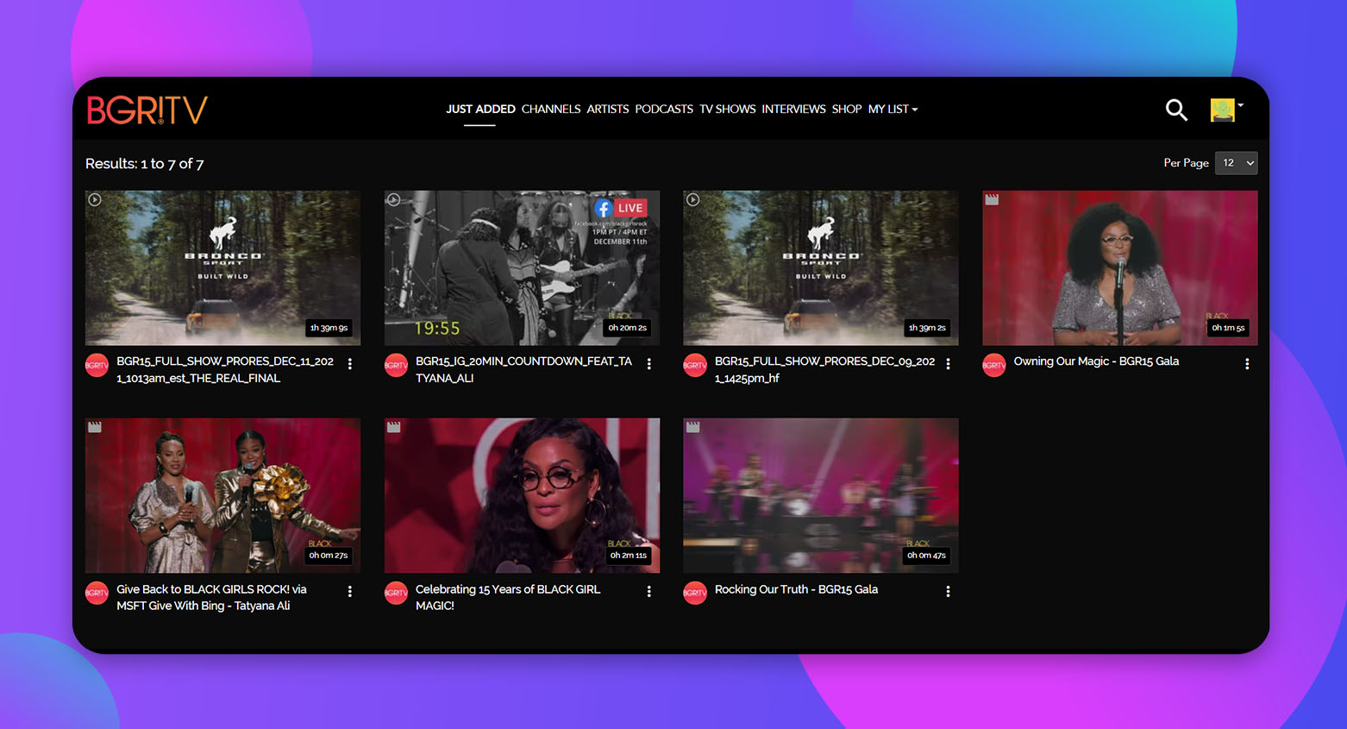The width and height of the screenshot is (1347, 729).
Task: Click clapperboard icon on Owning Our Magic thumbnail
Action: click(x=992, y=199)
